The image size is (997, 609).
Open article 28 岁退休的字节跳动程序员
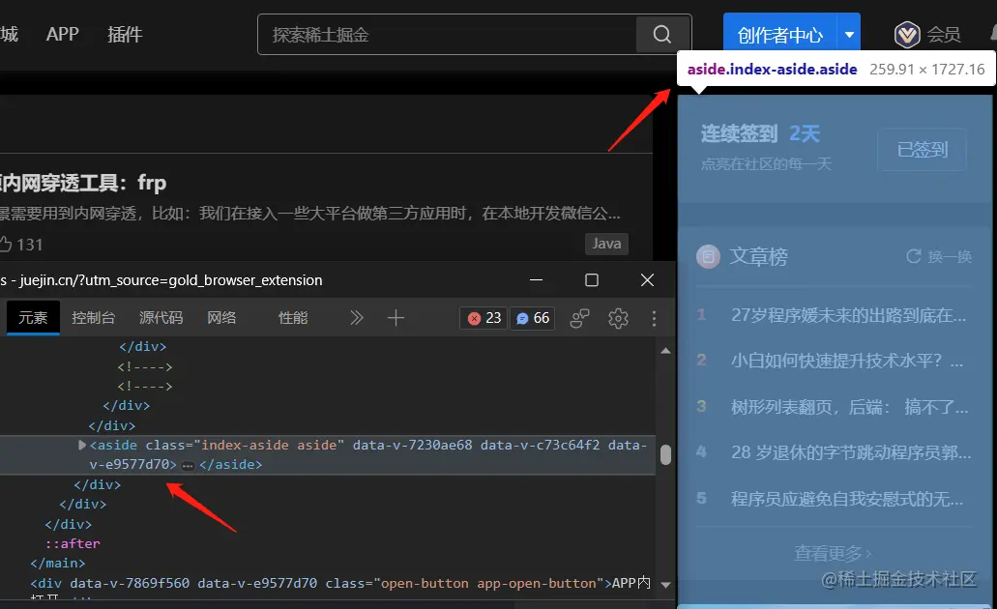tap(851, 452)
